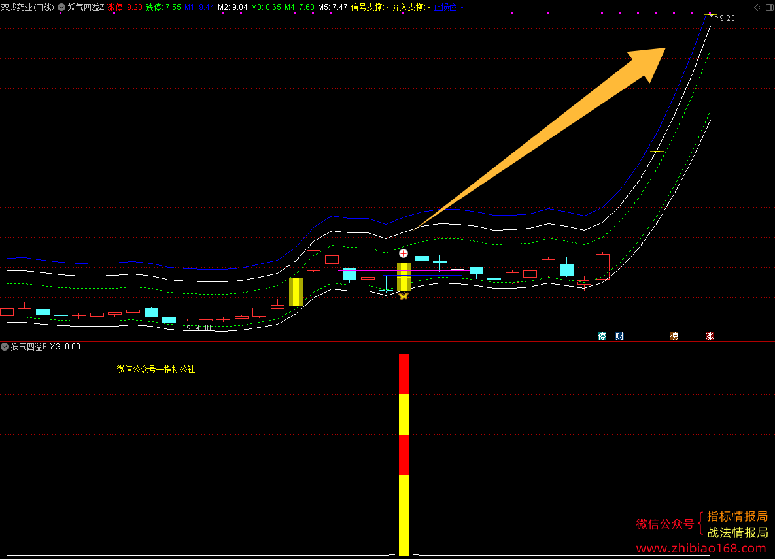Click the 9.23 high price label
This screenshot has height=559, width=775.
point(727,18)
